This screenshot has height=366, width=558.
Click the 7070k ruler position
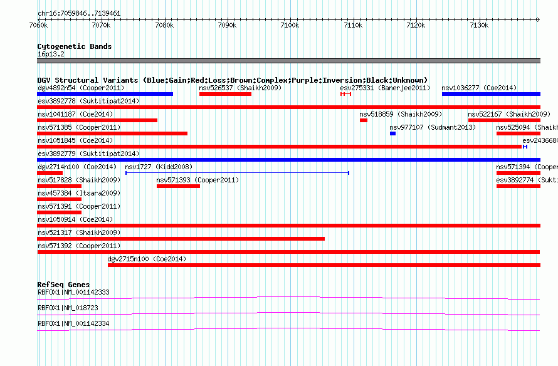[101, 25]
